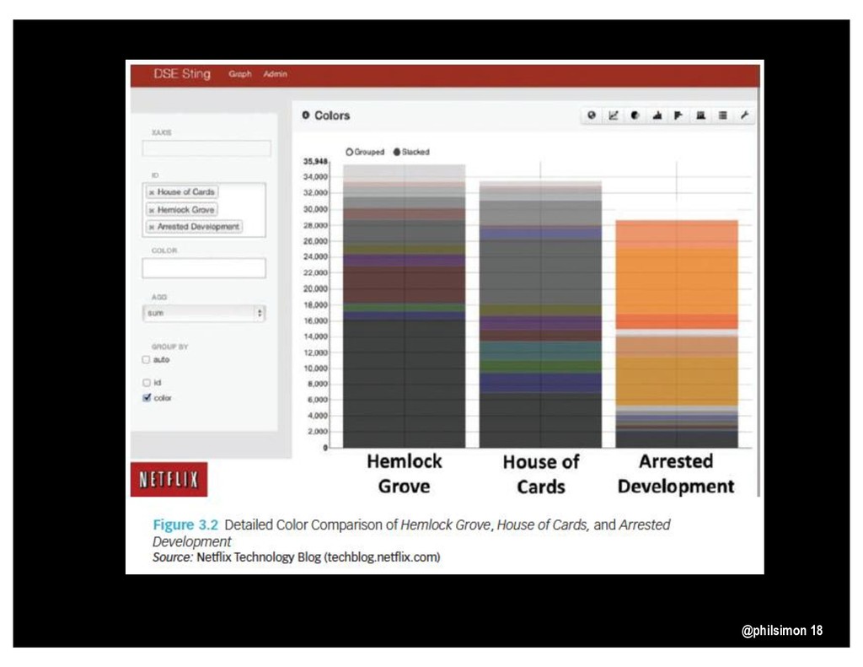Choose the vertical bar chart icon
863x667 pixels.
700,116
